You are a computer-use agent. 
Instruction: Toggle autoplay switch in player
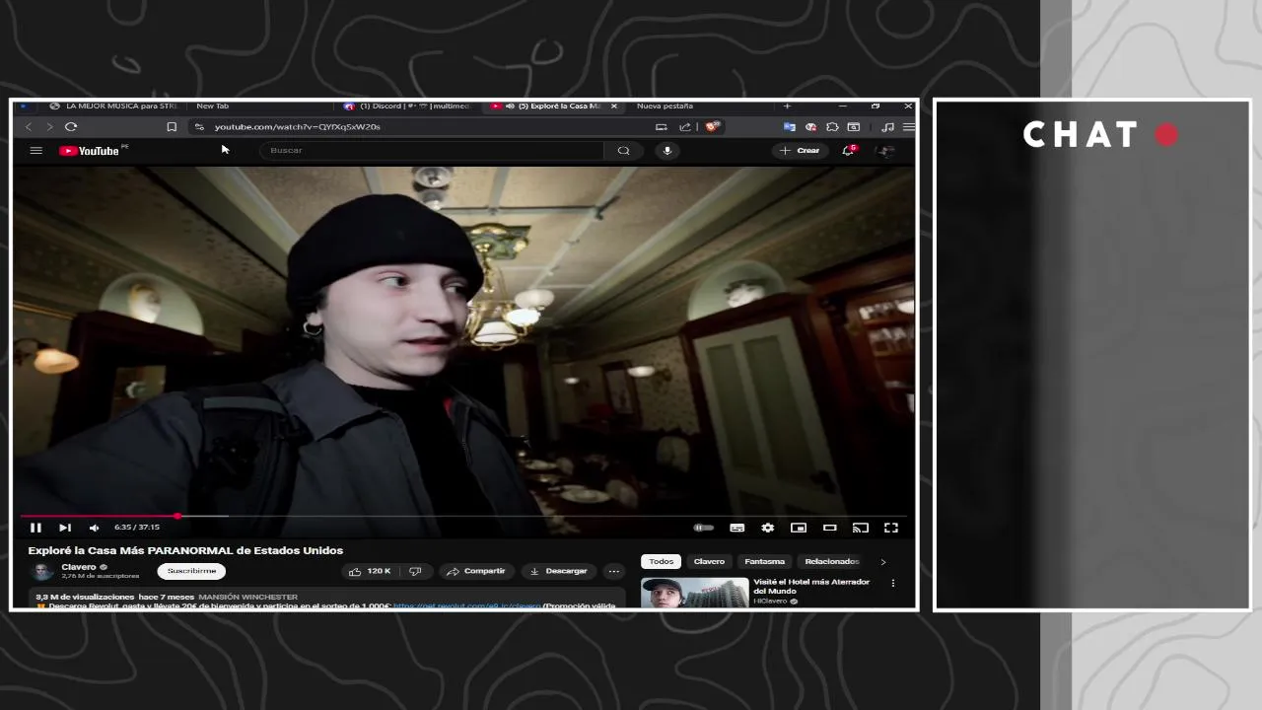pyautogui.click(x=703, y=528)
